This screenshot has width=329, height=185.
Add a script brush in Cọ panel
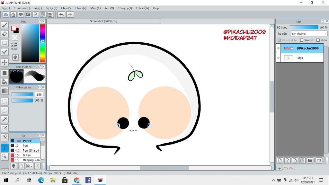[37, 166]
